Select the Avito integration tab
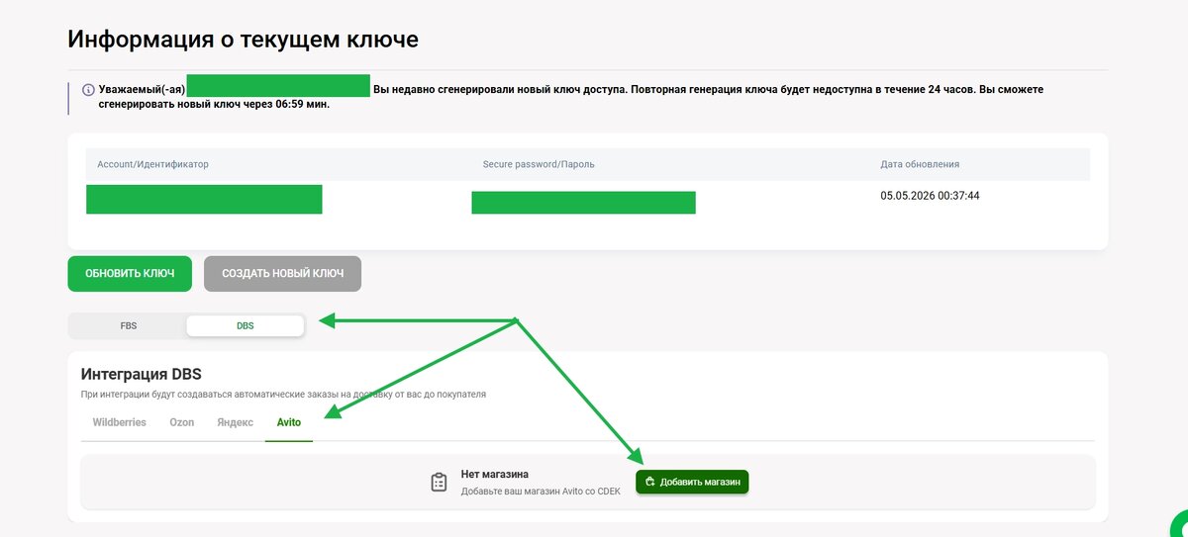The height and width of the screenshot is (537, 1188). click(x=289, y=422)
